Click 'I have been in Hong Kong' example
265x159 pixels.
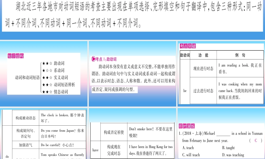click(x=151, y=150)
